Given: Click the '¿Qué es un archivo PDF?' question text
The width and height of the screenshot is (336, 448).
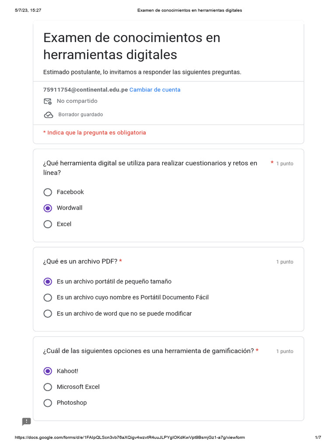Looking at the screenshot, I should pos(80,262).
